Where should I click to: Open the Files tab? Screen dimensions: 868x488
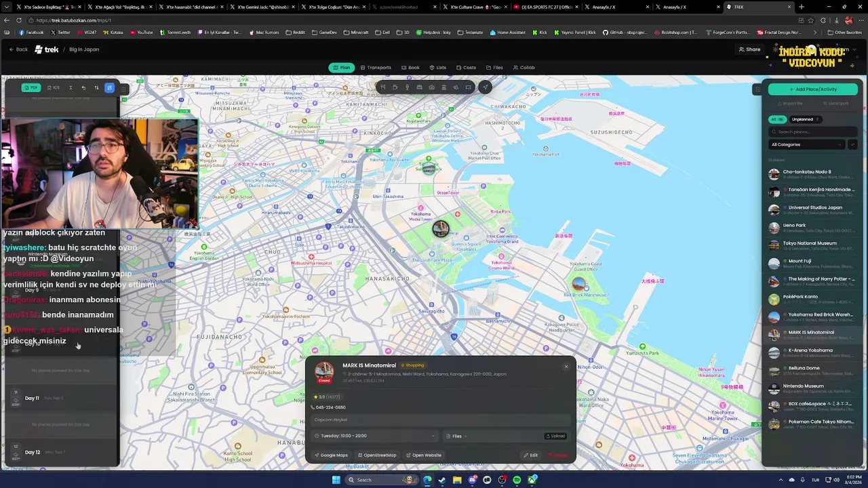pos(494,68)
